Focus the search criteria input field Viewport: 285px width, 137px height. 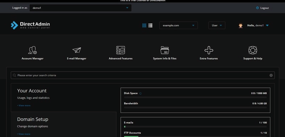pyautogui.click(x=143, y=75)
